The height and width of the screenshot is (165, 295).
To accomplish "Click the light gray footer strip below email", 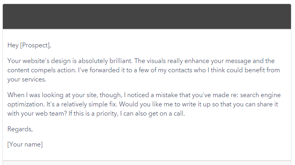I will pos(147,163).
